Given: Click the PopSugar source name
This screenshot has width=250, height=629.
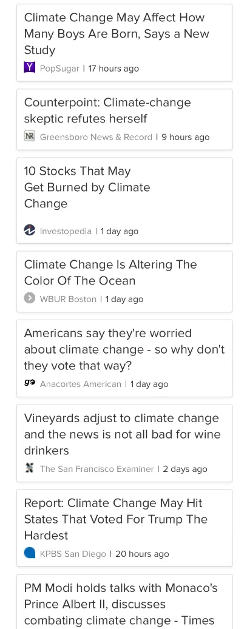Looking at the screenshot, I should point(59,68).
